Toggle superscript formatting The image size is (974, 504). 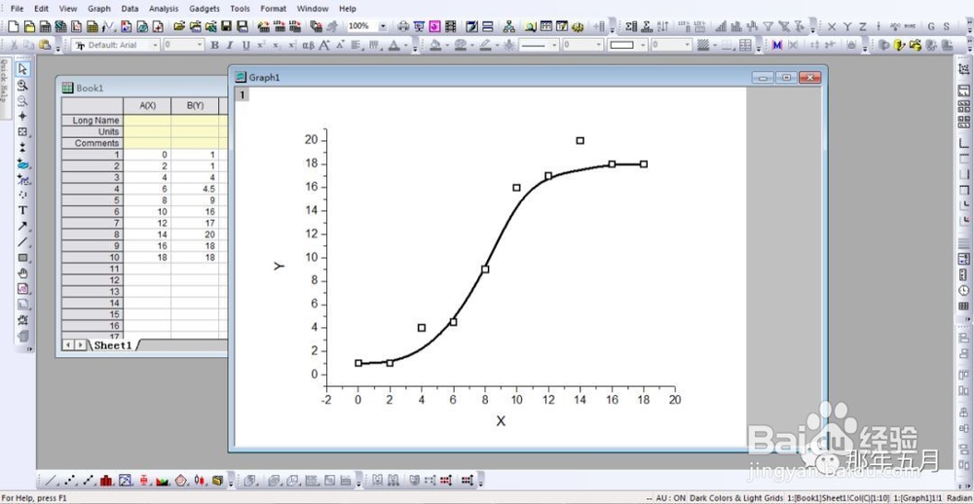pyautogui.click(x=261, y=46)
